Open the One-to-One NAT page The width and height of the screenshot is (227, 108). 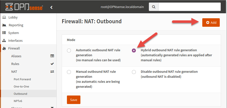(21, 86)
